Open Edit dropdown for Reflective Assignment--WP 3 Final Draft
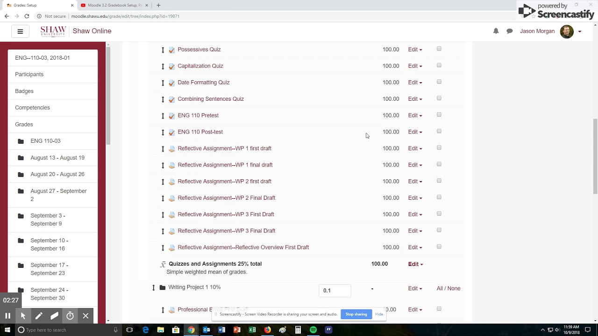This screenshot has height=336, width=598. tap(415, 231)
